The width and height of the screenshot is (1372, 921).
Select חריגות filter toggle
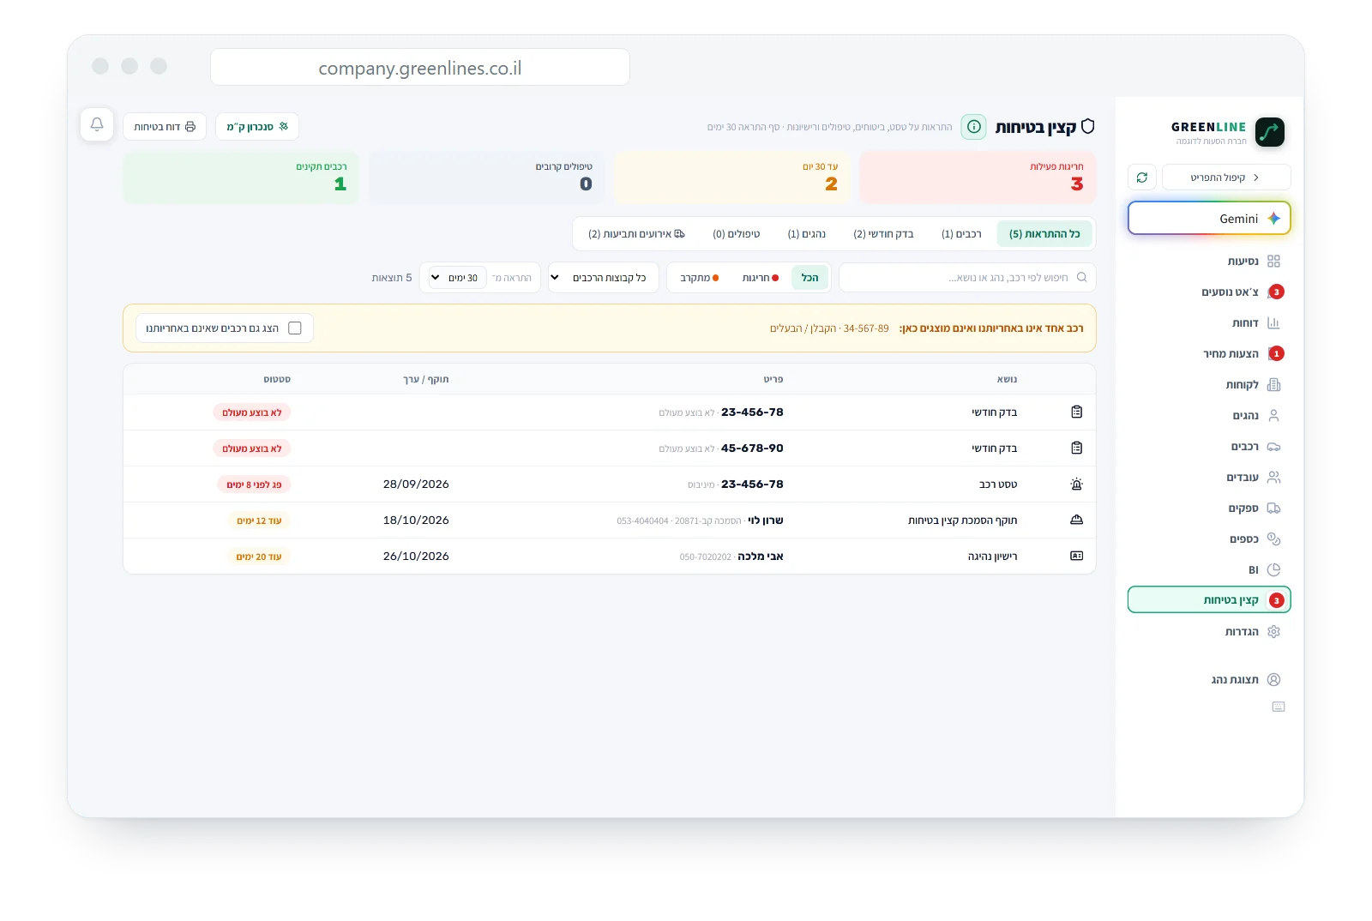click(x=760, y=278)
